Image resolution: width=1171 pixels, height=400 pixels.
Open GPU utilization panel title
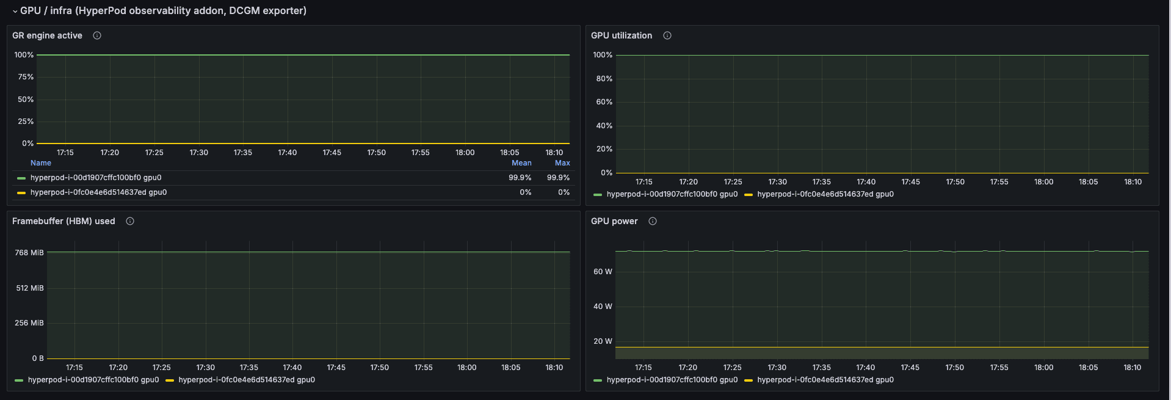pyautogui.click(x=622, y=35)
